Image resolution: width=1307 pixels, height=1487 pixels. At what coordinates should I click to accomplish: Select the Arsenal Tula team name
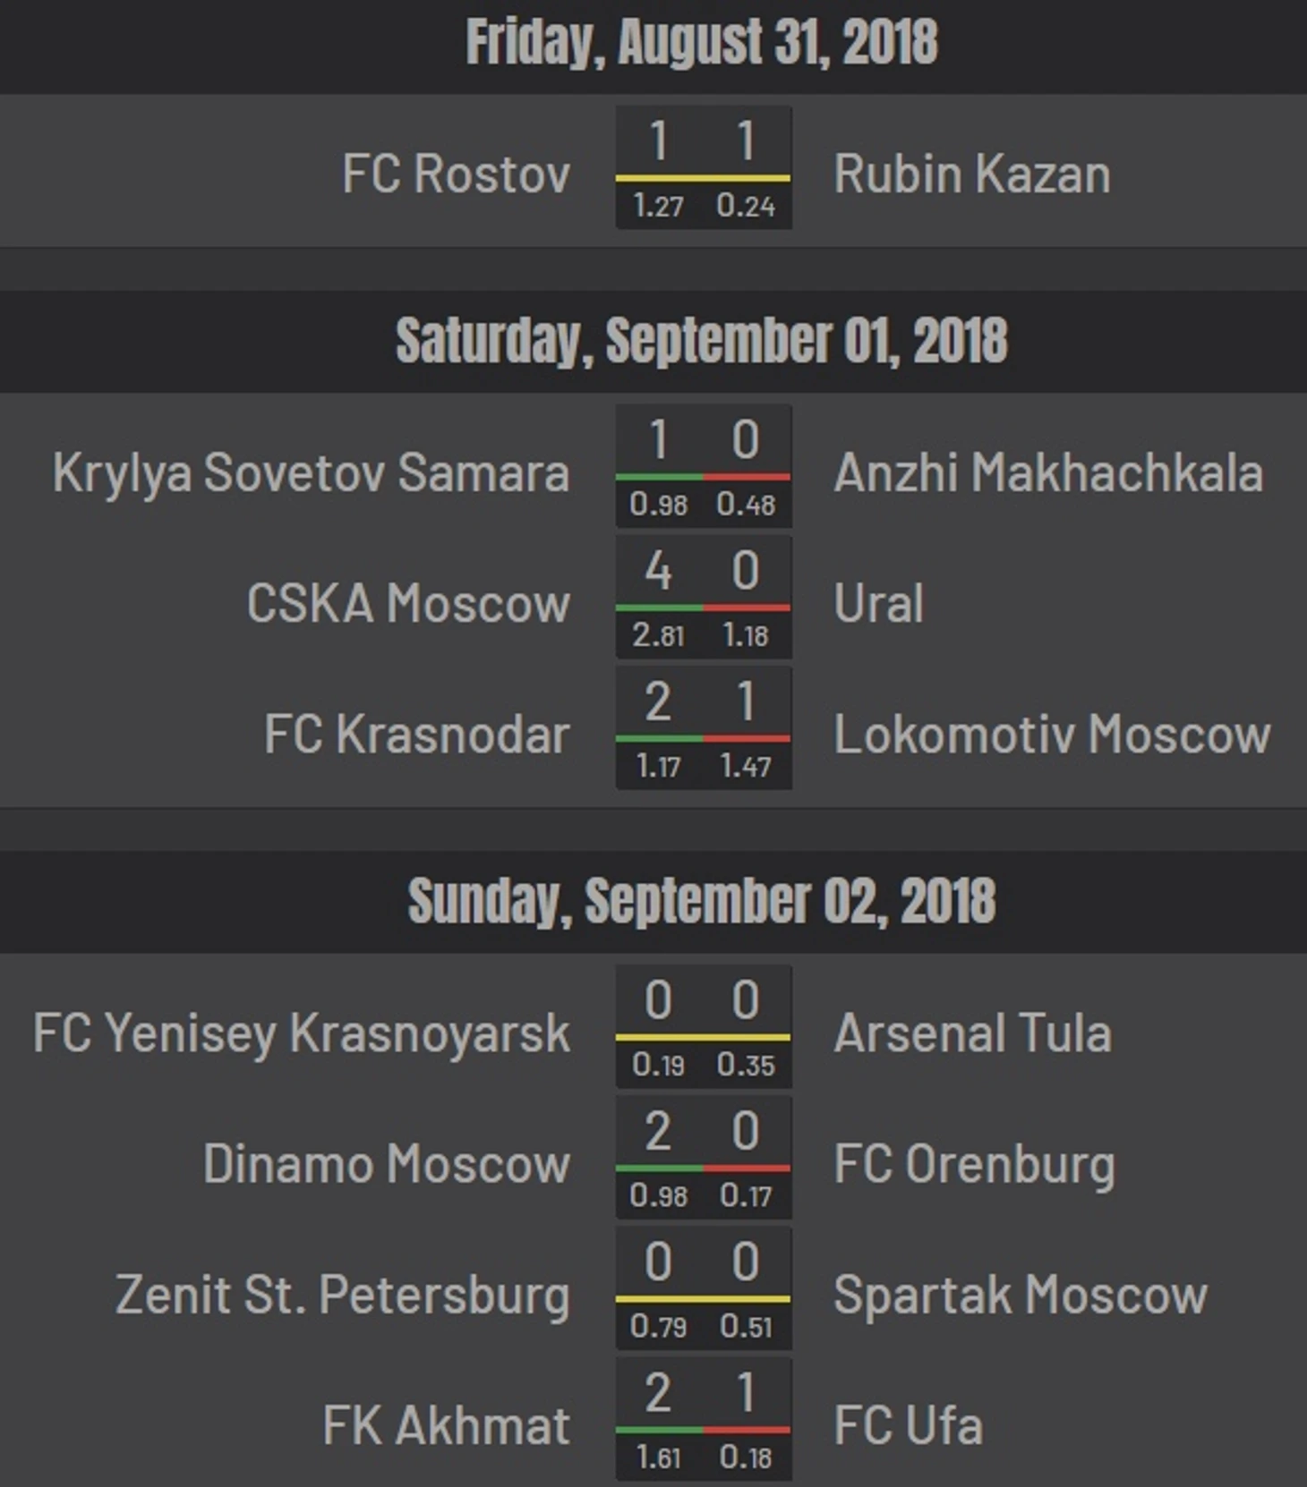(973, 1032)
